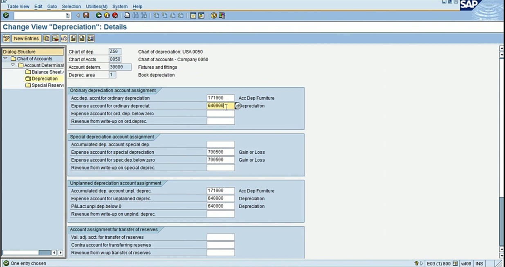Click the Other Entry icon
Viewport: 505px width, 267px height.
coord(90,38)
